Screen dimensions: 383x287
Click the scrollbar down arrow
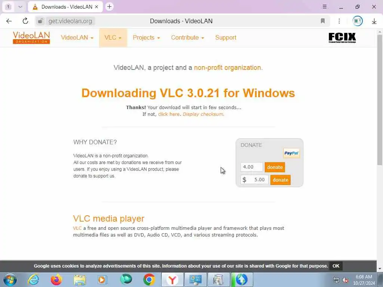click(380, 269)
